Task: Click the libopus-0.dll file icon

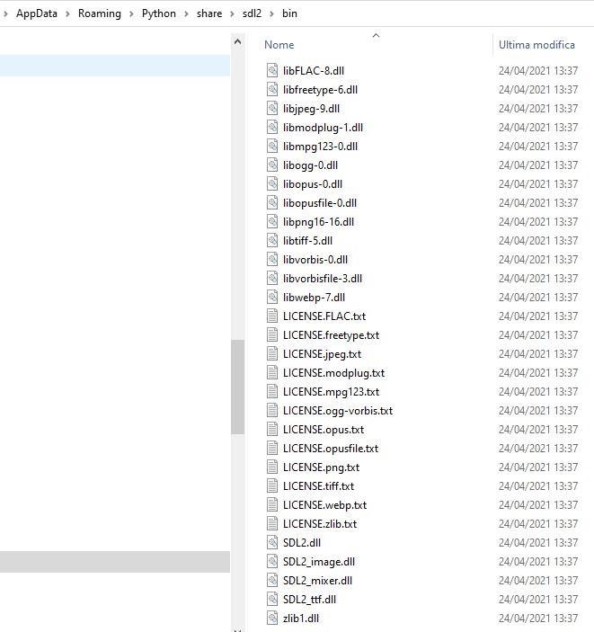Action: [272, 183]
